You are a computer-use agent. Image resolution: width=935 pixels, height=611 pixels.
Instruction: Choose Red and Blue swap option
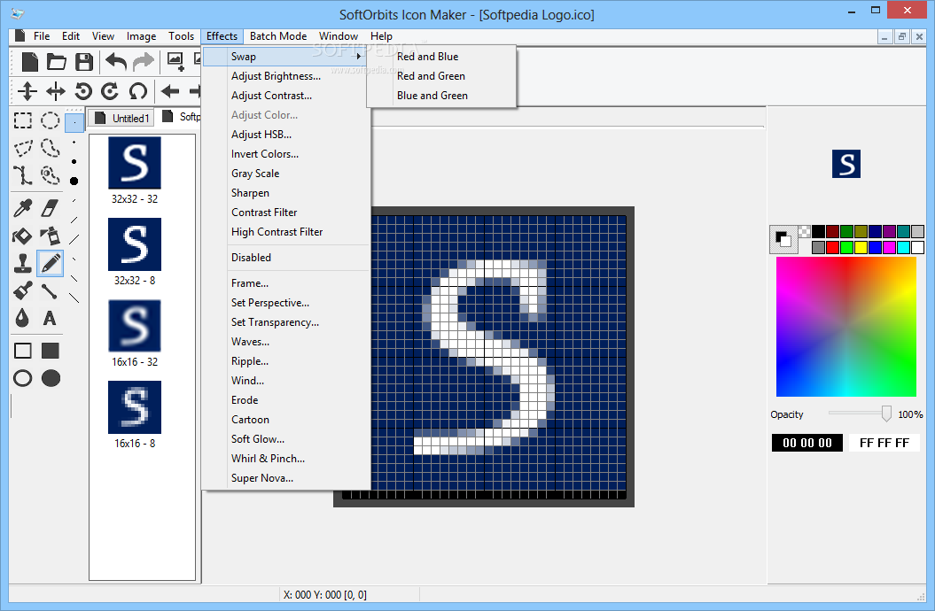tap(442, 57)
